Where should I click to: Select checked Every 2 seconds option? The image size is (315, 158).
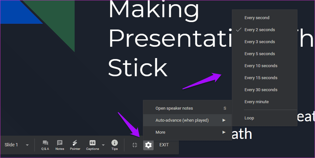click(x=265, y=30)
